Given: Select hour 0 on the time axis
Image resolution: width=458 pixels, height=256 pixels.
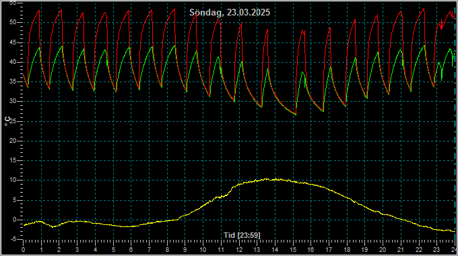Looking at the screenshot, I should (x=24, y=250).
